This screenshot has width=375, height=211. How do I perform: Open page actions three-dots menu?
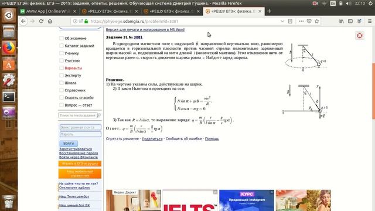pos(301,21)
